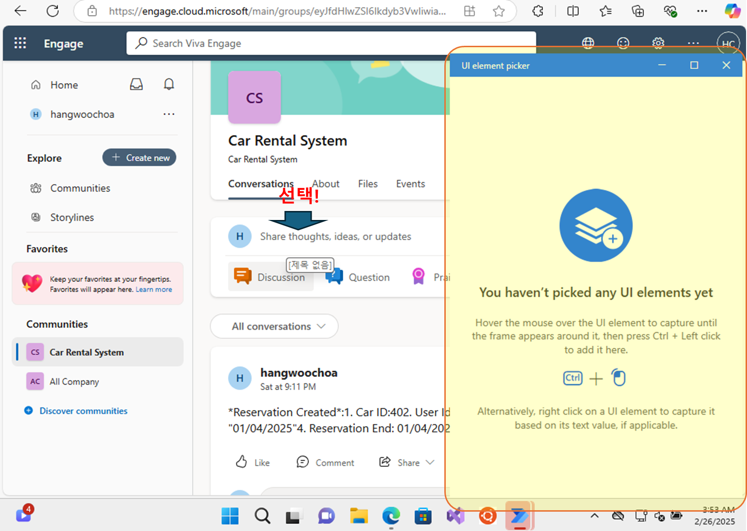Switch to the About tab
The height and width of the screenshot is (531, 747).
326,184
